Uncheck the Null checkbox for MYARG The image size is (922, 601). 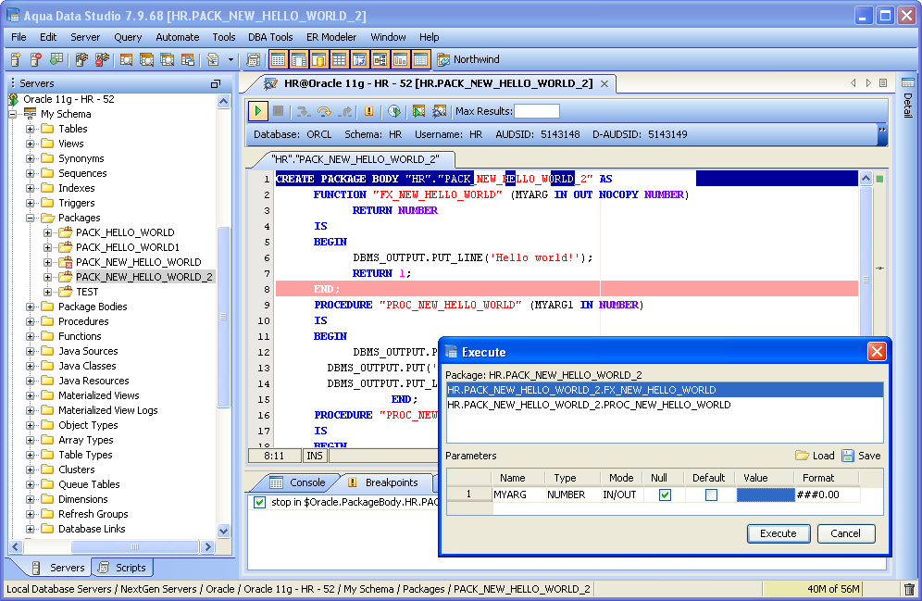665,495
